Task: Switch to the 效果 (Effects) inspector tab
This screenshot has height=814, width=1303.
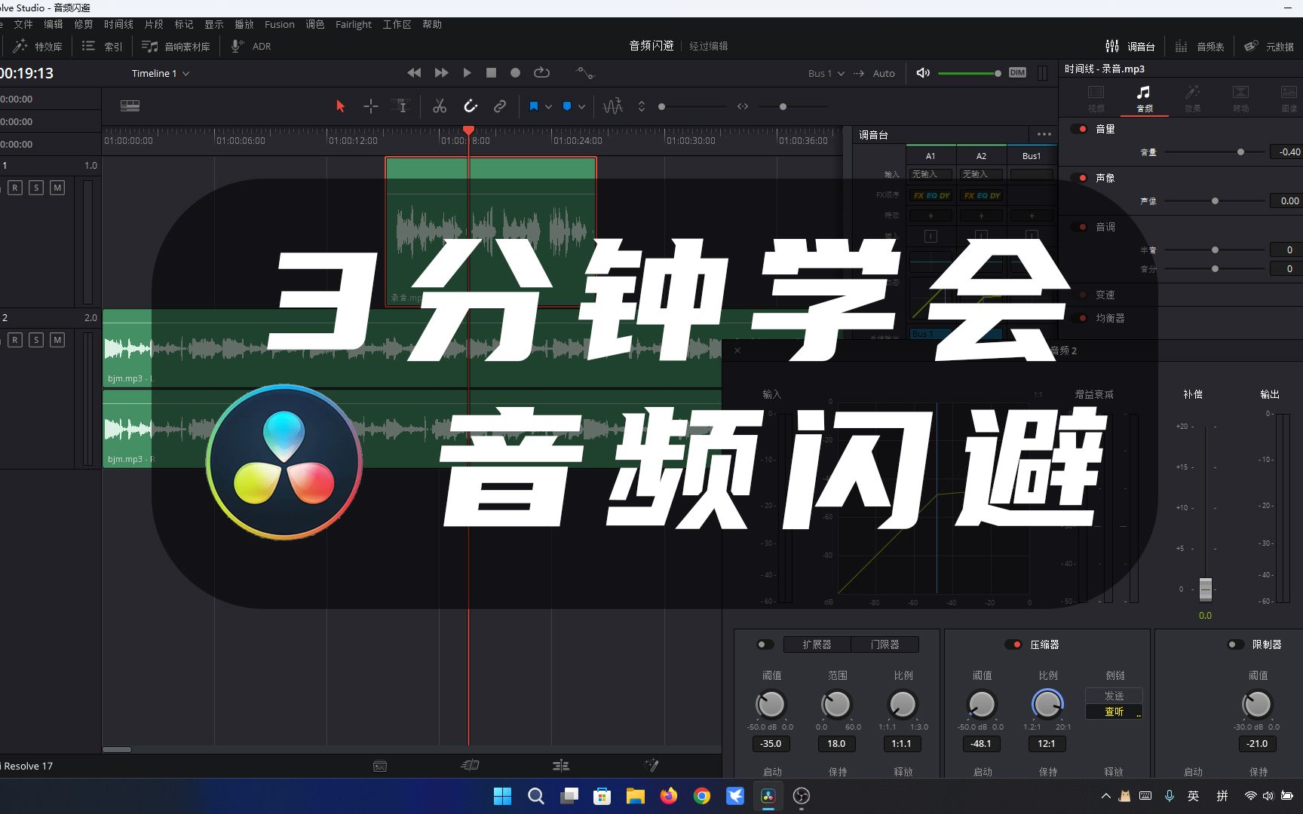Action: pyautogui.click(x=1192, y=99)
